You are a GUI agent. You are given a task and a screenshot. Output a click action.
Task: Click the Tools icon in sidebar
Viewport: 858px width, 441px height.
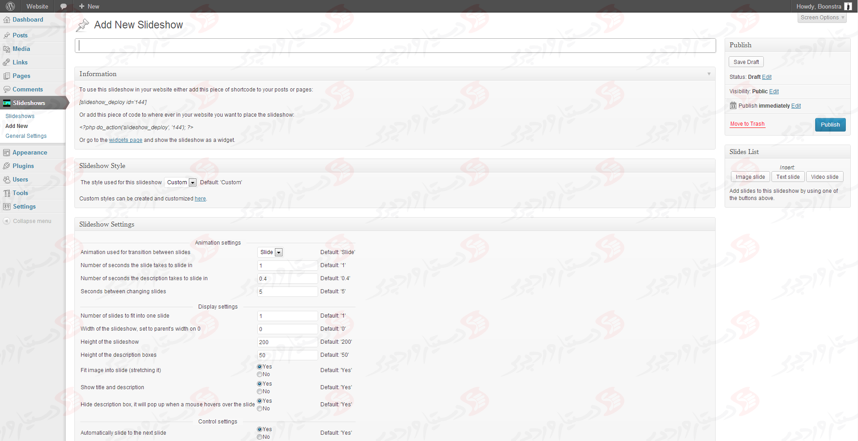point(6,193)
